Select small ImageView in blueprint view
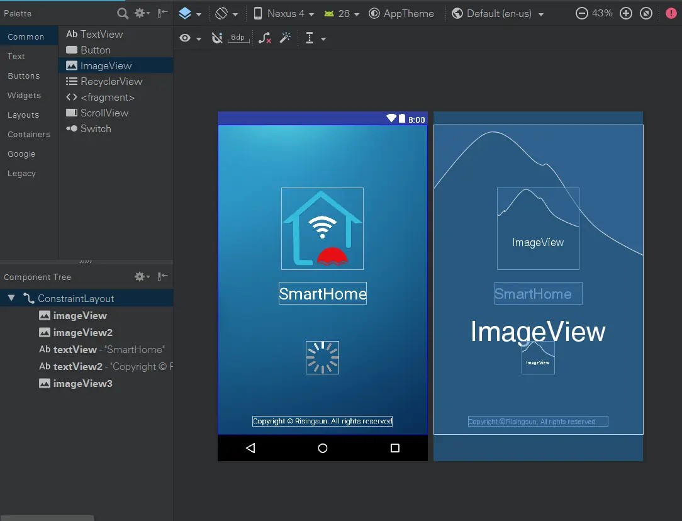The image size is (682, 521). point(538,357)
